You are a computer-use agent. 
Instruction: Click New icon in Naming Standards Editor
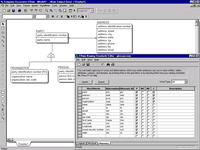79,64
